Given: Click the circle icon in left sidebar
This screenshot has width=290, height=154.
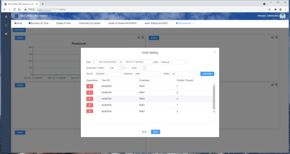Looking at the screenshot, I should 6,25.
